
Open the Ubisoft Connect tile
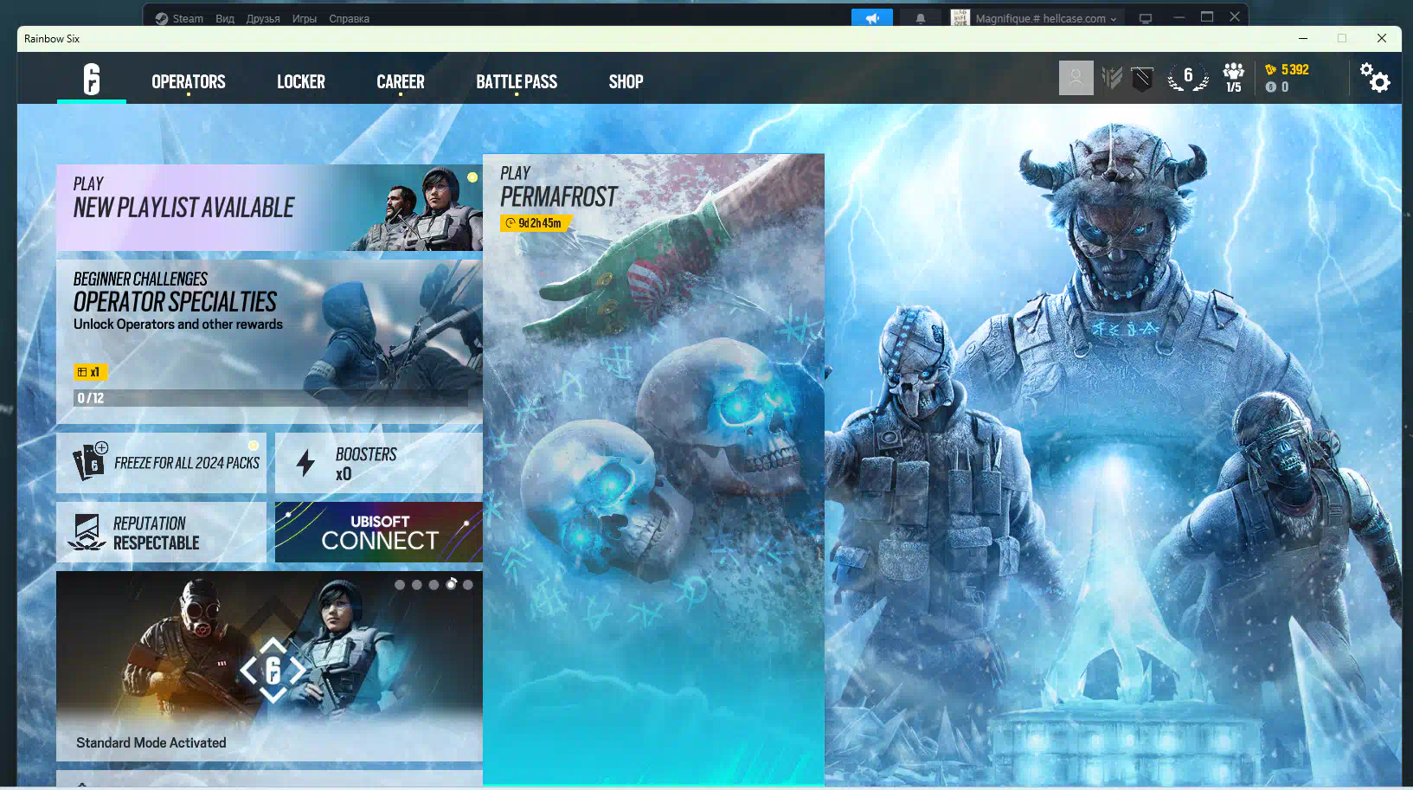pyautogui.click(x=378, y=532)
